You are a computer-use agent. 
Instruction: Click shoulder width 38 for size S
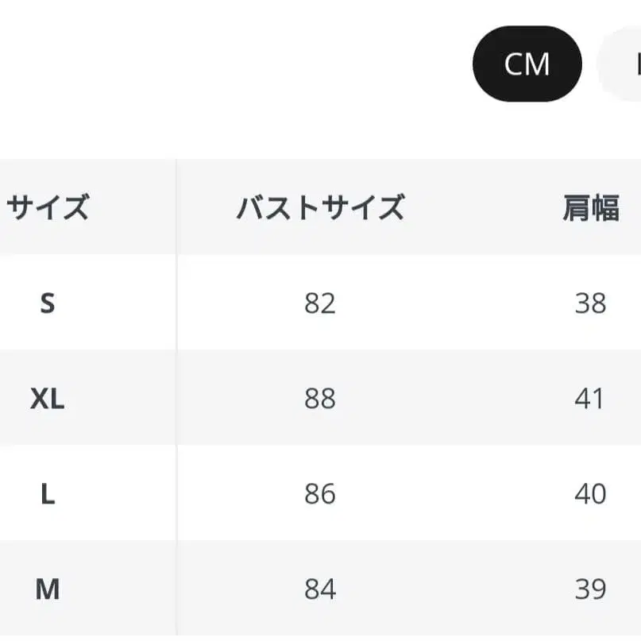591,303
